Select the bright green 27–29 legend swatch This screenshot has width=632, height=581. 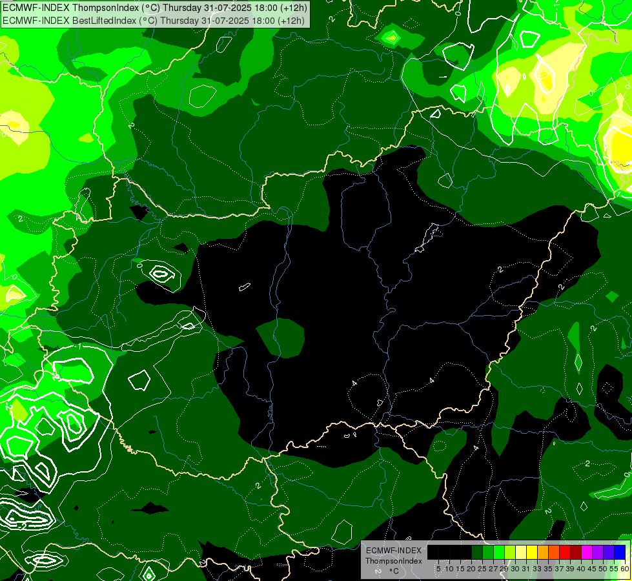pos(499,552)
